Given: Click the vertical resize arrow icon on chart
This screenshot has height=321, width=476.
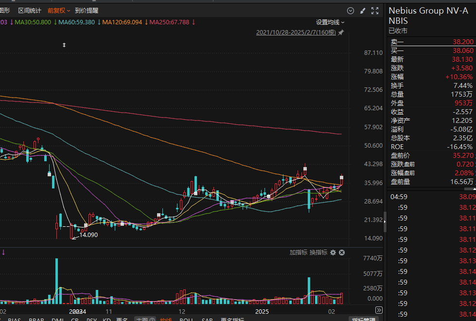Looking at the screenshot, I should click(x=64, y=45).
